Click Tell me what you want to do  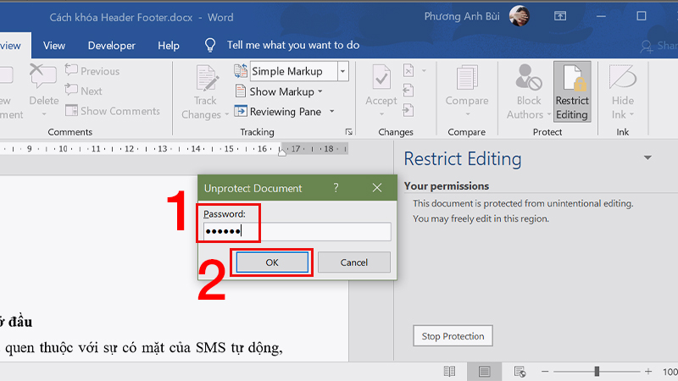coord(293,45)
